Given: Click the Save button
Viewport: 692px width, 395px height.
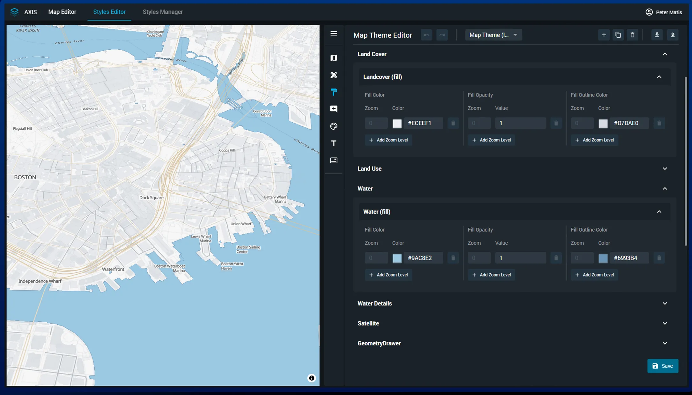Looking at the screenshot, I should tap(662, 366).
